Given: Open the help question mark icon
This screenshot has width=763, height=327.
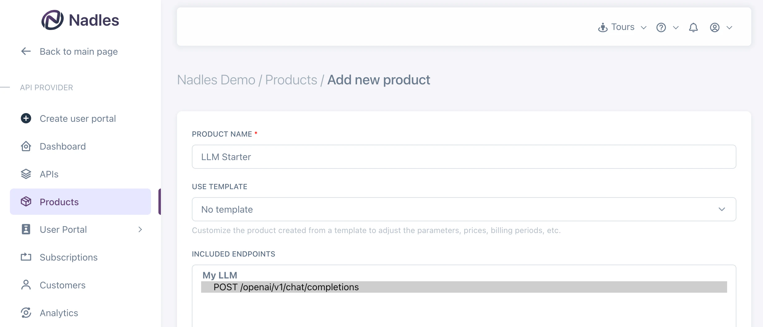Looking at the screenshot, I should (x=662, y=27).
